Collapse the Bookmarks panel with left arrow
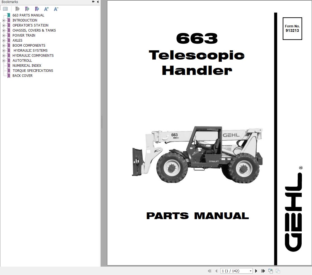The height and width of the screenshot is (275, 312). click(x=98, y=2)
